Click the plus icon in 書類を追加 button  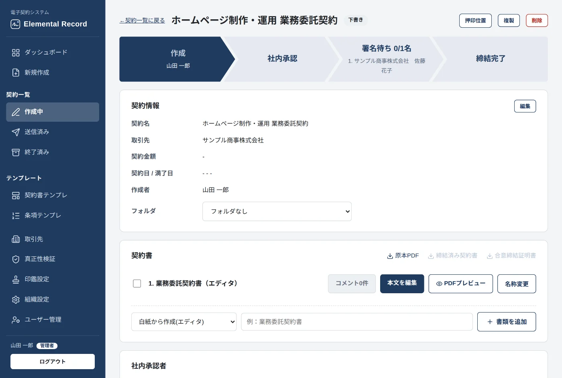click(490, 322)
